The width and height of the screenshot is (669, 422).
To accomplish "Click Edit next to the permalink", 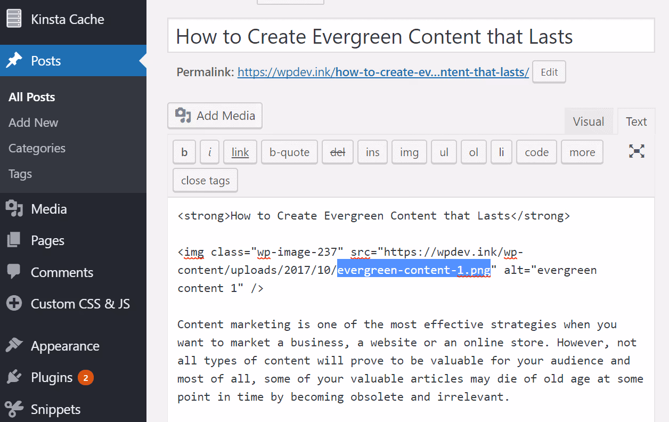I will pyautogui.click(x=549, y=71).
